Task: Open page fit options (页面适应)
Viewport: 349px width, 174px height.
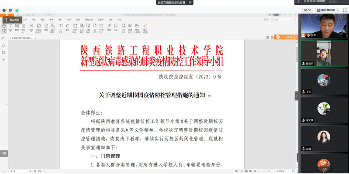Action: coord(39,28)
